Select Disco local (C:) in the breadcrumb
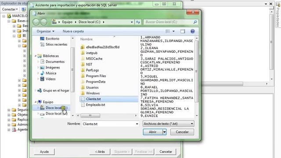Viewport: 281px width, 158px height. (90, 22)
